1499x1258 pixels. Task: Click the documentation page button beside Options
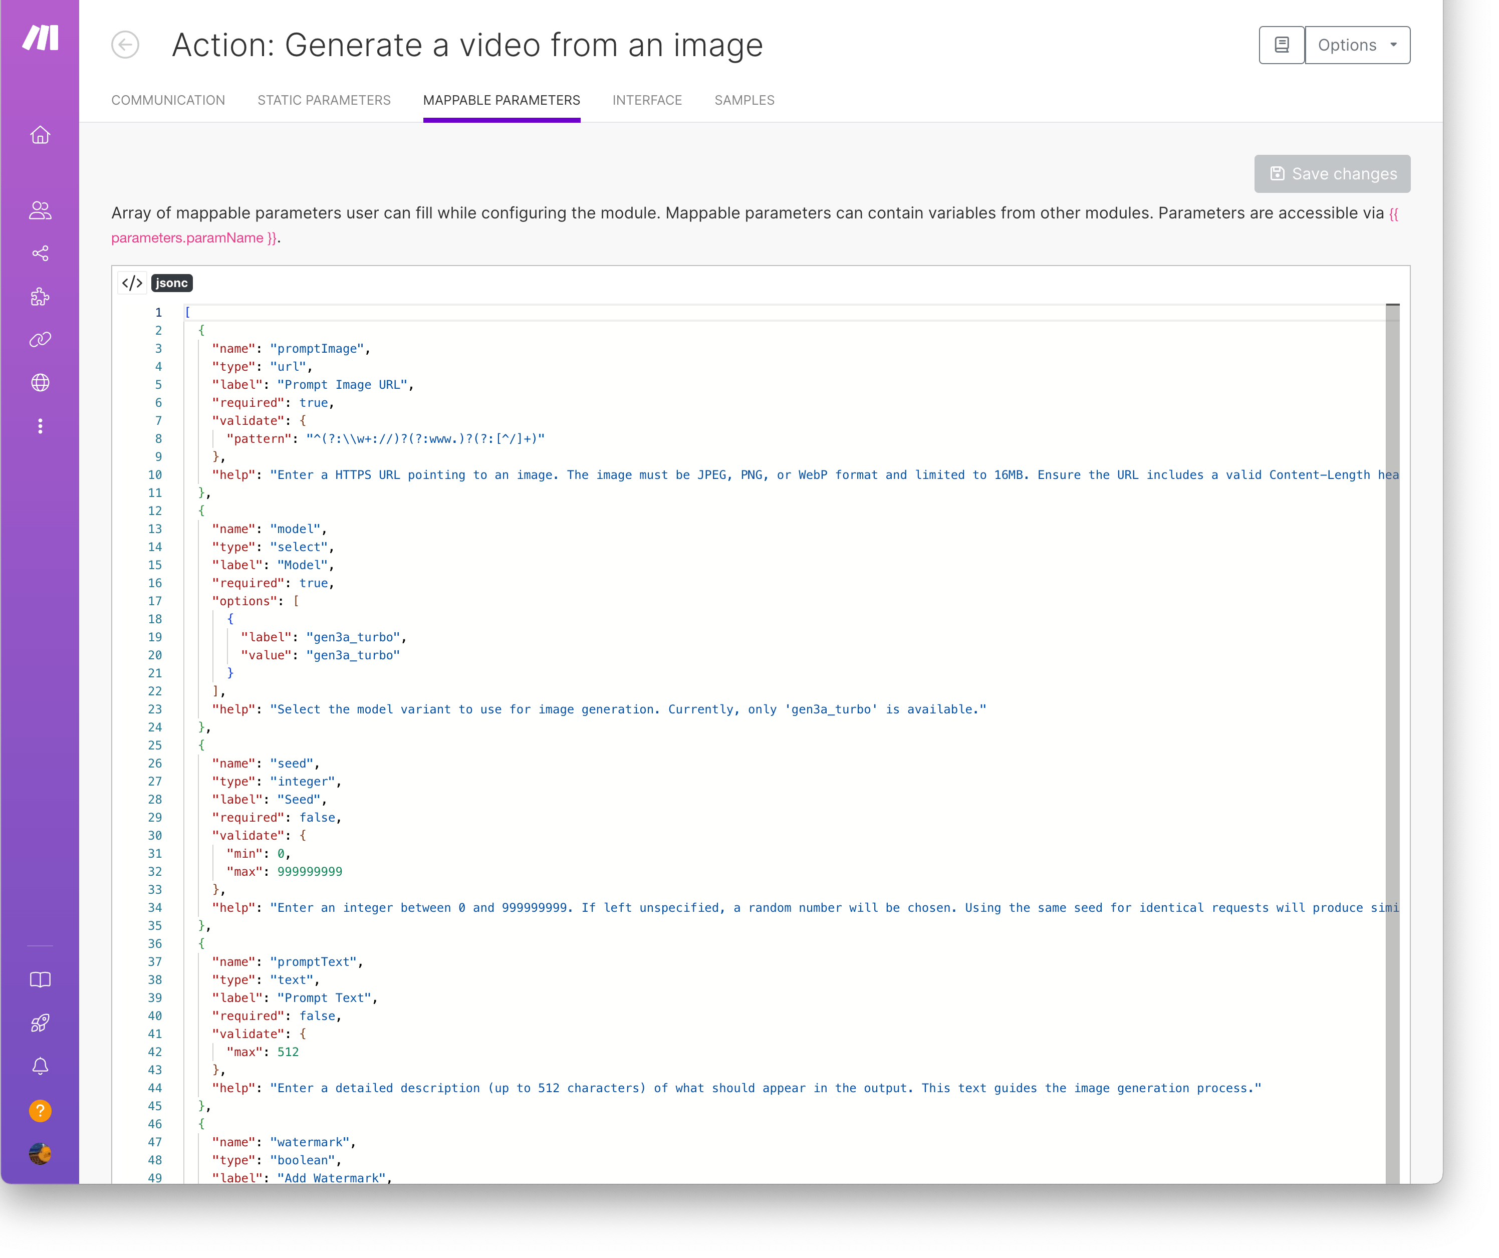click(x=1281, y=45)
